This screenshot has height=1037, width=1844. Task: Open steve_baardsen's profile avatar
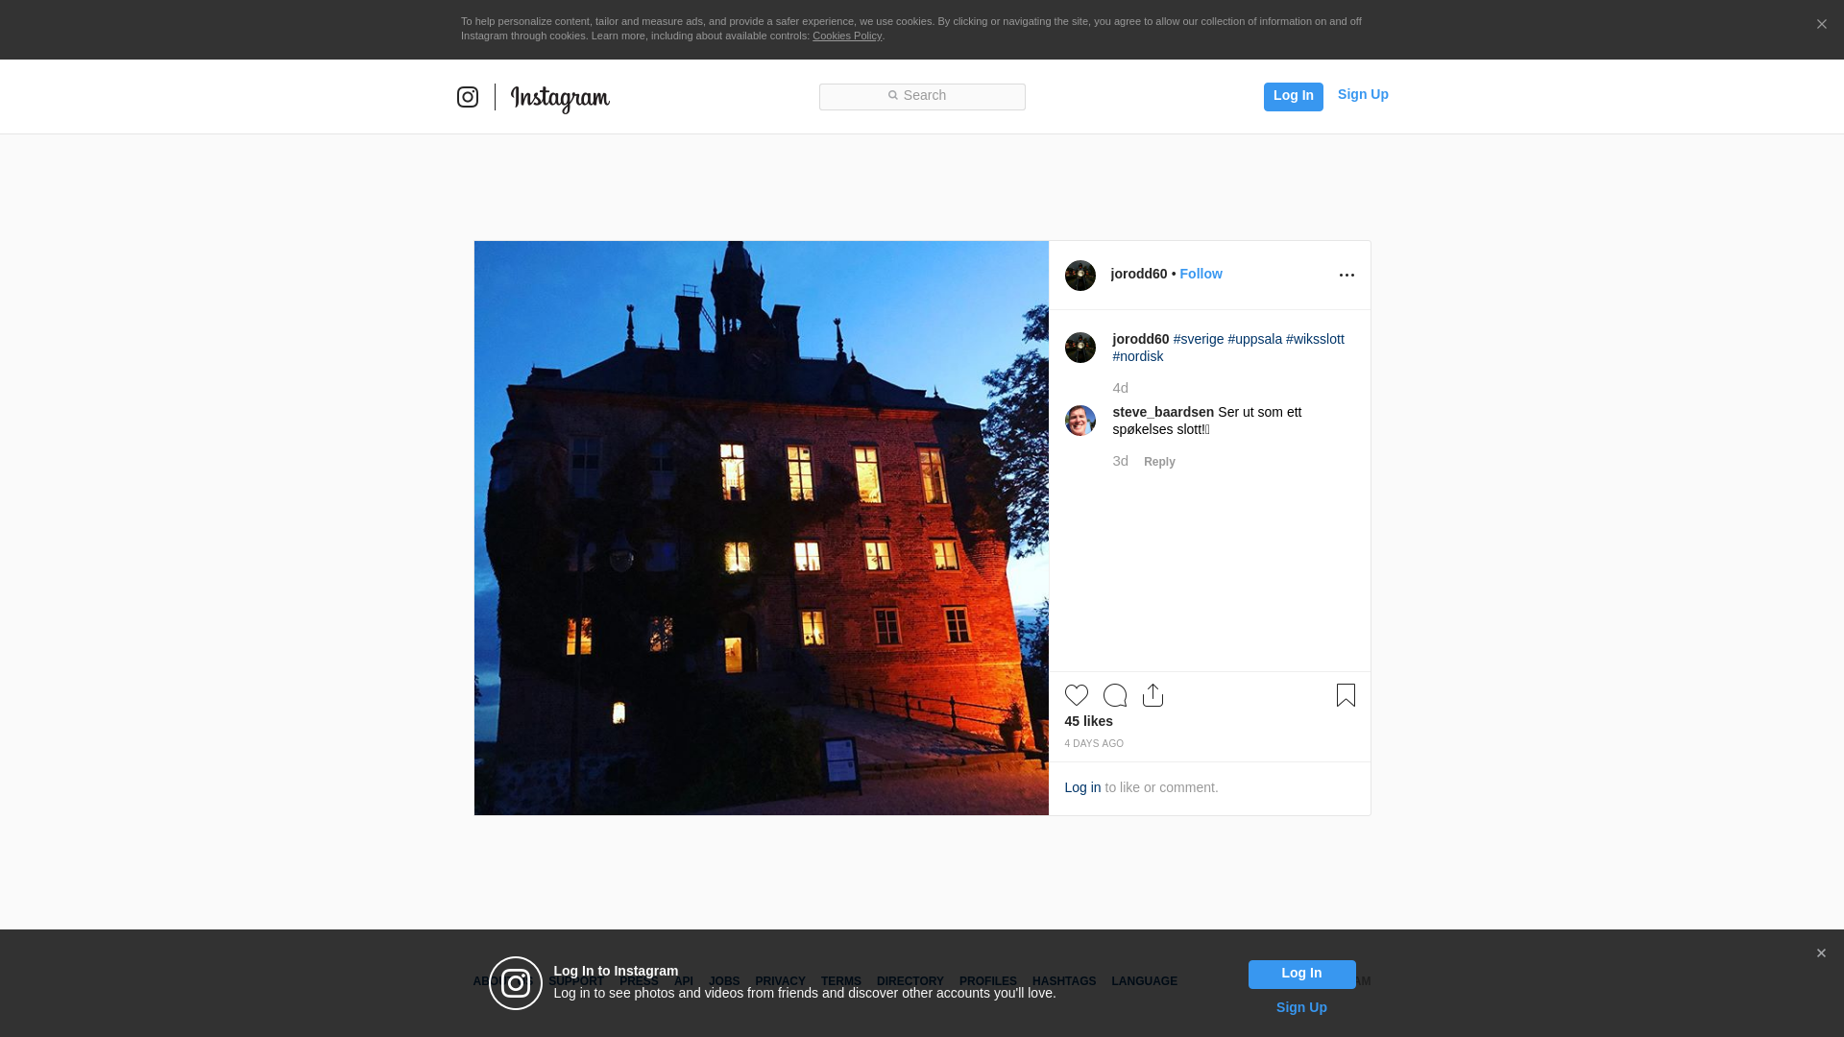pos(1080,421)
